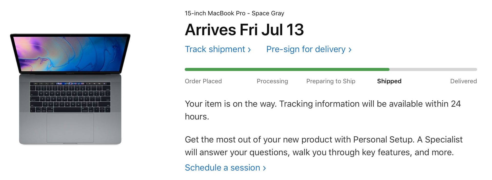Select the Delivered status step
The width and height of the screenshot is (492, 180).
tap(463, 81)
